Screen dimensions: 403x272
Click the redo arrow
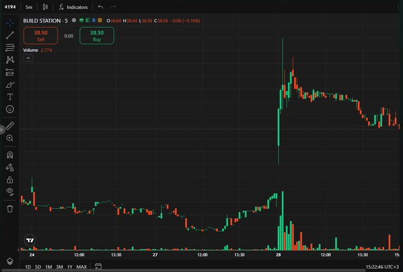[x=113, y=7]
